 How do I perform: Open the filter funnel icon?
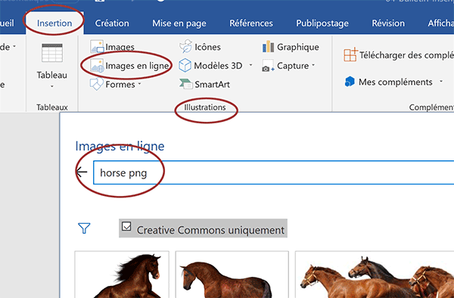tap(84, 228)
